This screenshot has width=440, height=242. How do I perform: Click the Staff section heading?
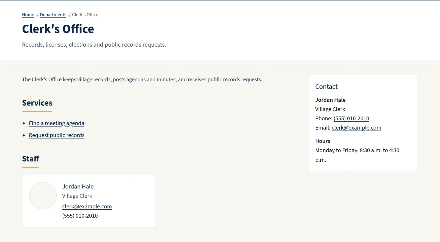point(31,159)
